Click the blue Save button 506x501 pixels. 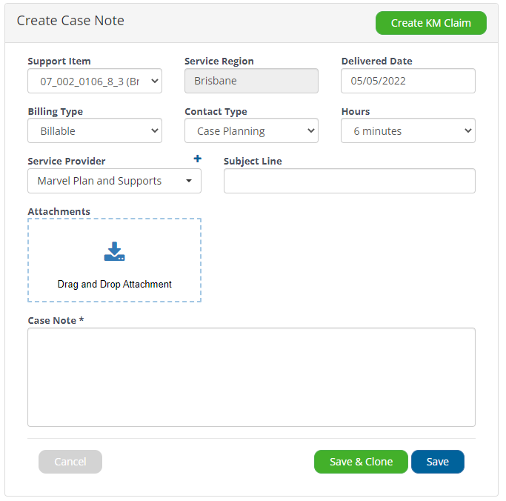pos(438,462)
